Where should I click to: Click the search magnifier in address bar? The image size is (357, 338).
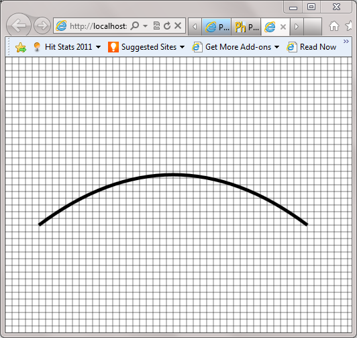click(x=135, y=26)
